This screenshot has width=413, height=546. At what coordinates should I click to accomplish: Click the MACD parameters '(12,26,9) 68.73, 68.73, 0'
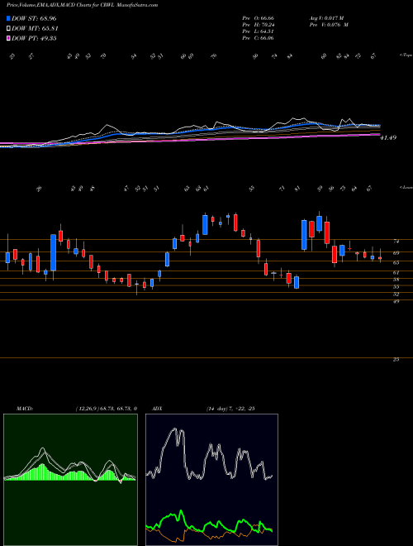click(x=106, y=409)
